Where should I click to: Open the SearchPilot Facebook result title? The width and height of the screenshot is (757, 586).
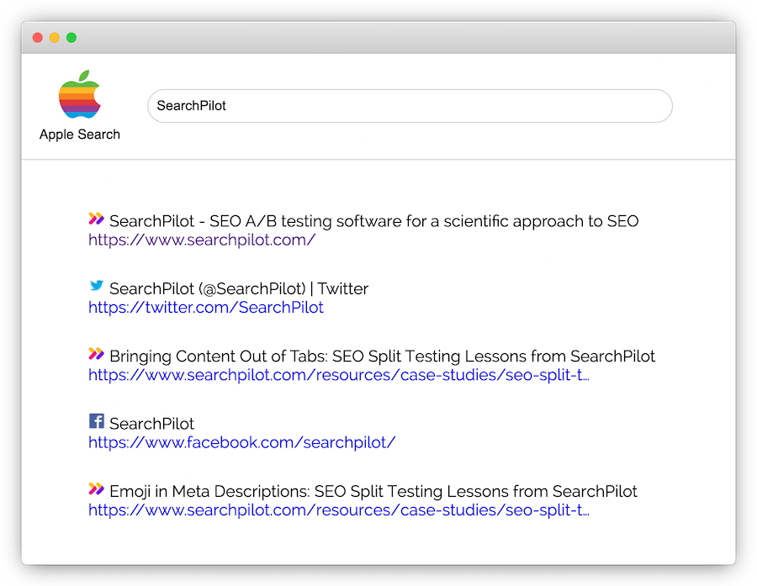pos(151,424)
